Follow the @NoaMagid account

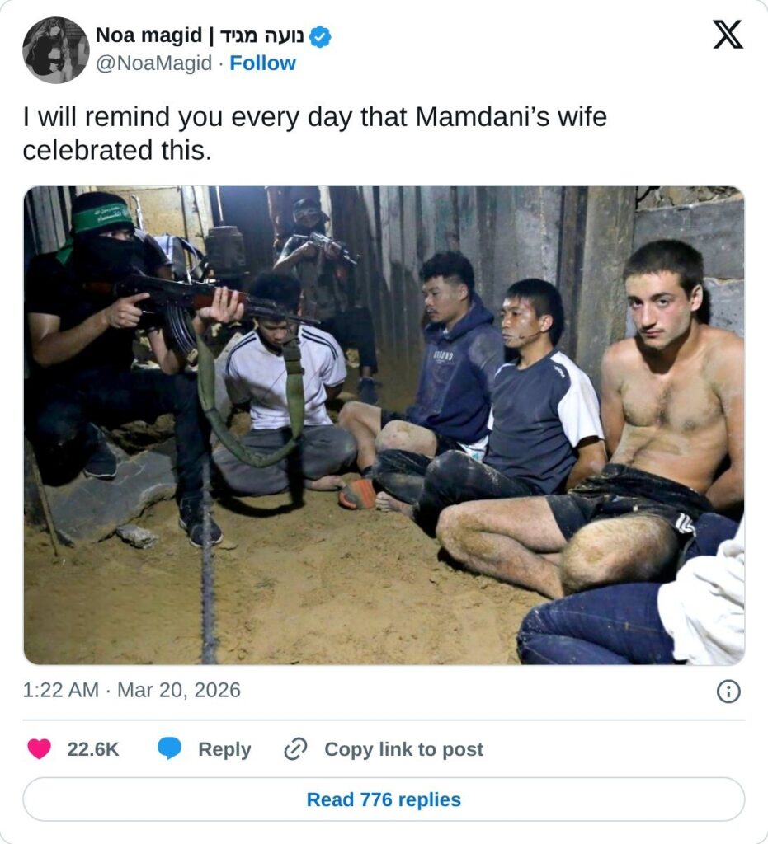click(x=262, y=63)
